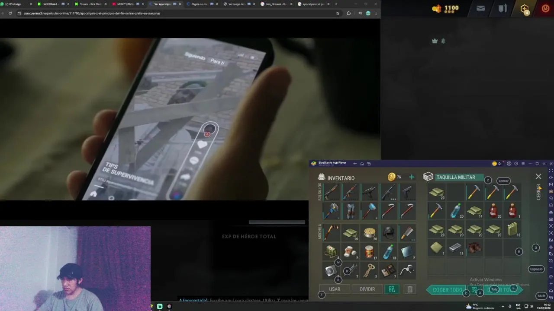
Task: Select the boots in military locker
Action: pos(474,248)
